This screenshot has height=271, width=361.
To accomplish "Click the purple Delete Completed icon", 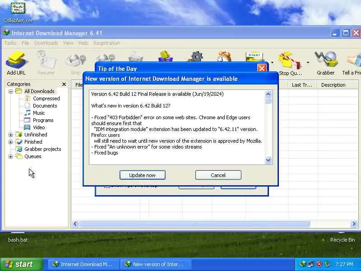I will pos(165,56).
